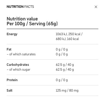Screen dimensions: 108x101
Task: Select the saturates 0 g / 0 g value
Action: (x=62, y=54)
